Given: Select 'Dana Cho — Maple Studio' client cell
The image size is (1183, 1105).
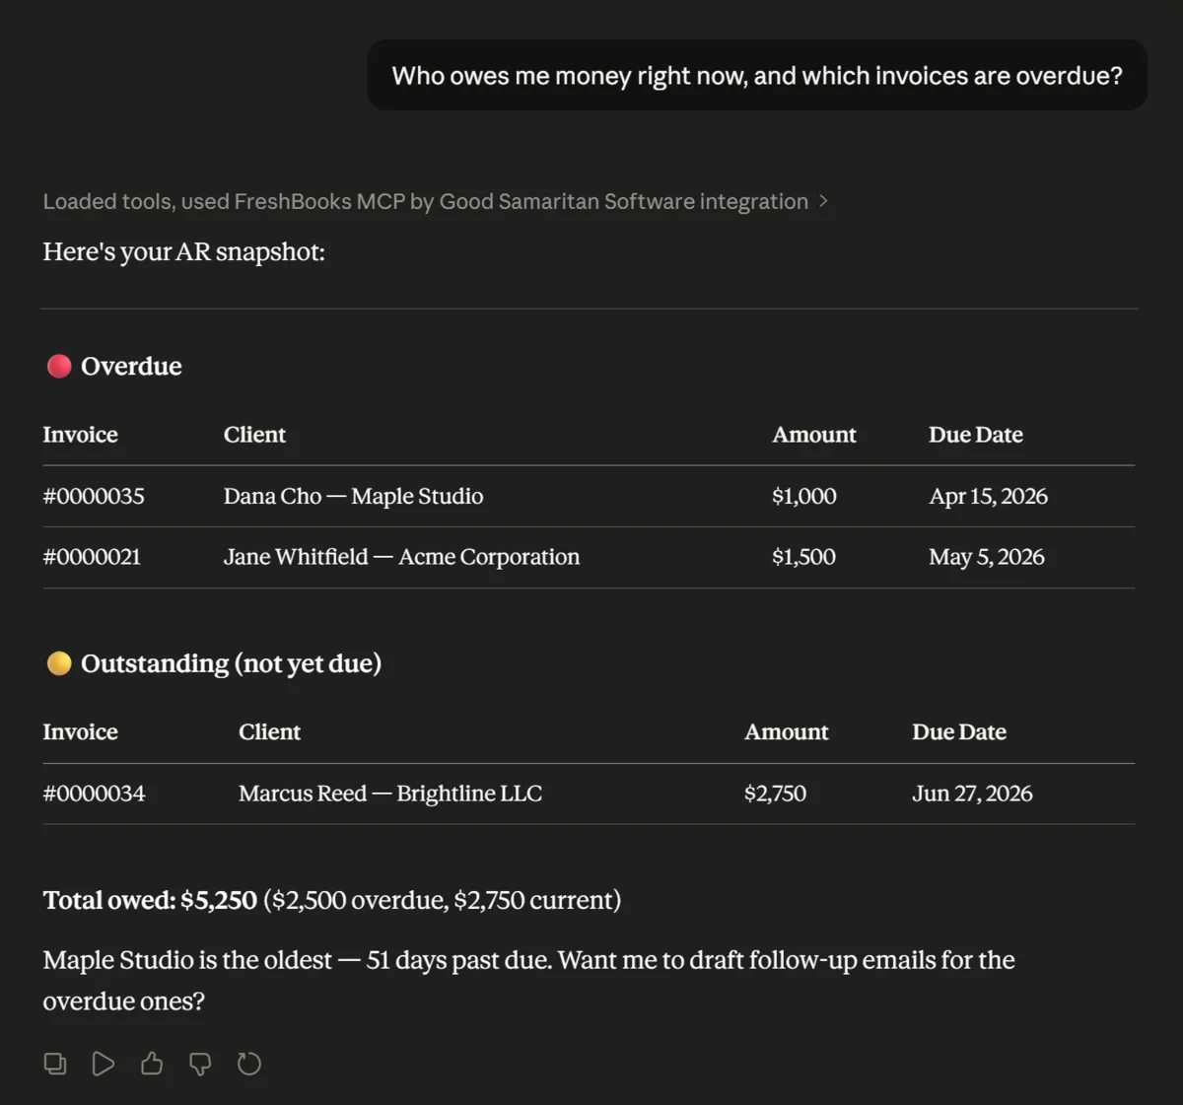Looking at the screenshot, I should click(x=353, y=496).
